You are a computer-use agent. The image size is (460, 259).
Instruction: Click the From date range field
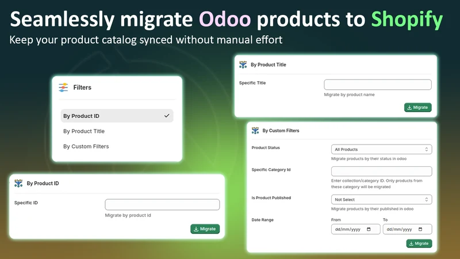coord(355,229)
